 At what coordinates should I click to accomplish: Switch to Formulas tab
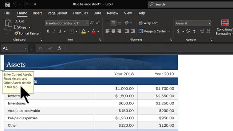80,13
